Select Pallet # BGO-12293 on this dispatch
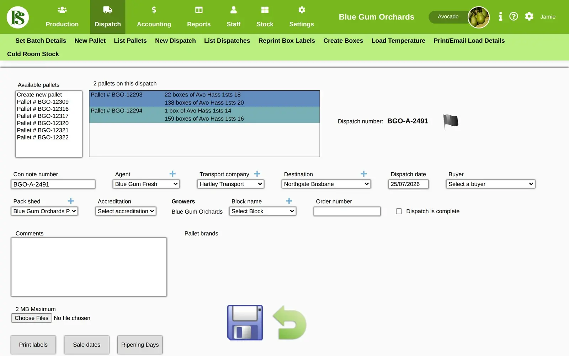Viewport: 569px width, 356px height. [x=204, y=99]
